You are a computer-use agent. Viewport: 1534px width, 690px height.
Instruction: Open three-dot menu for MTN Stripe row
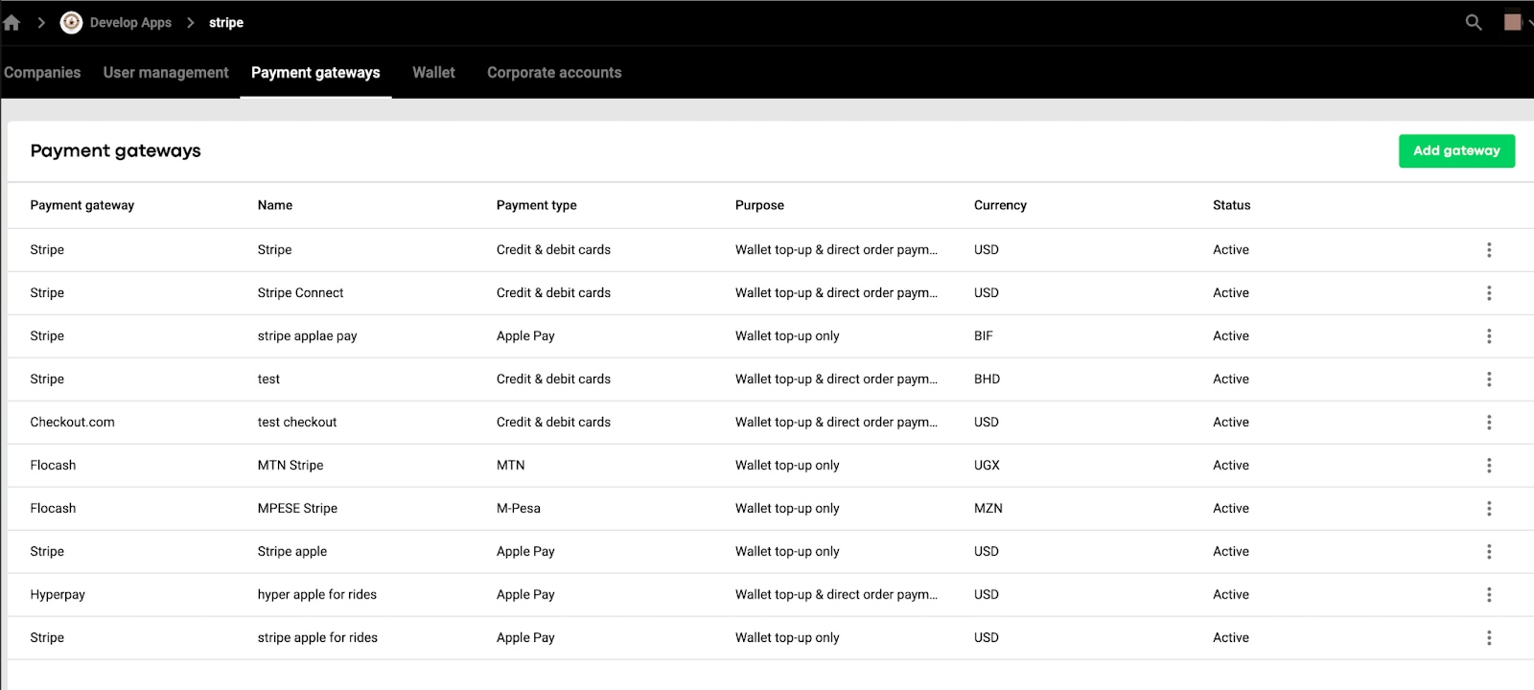(1489, 466)
